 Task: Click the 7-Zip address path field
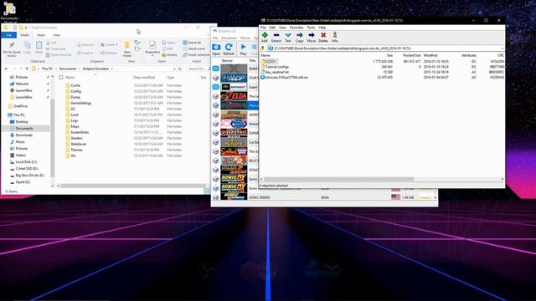pos(386,48)
